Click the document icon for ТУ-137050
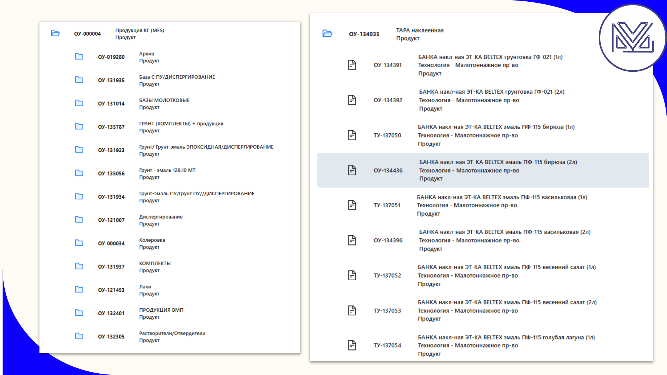The image size is (667, 375). [352, 135]
